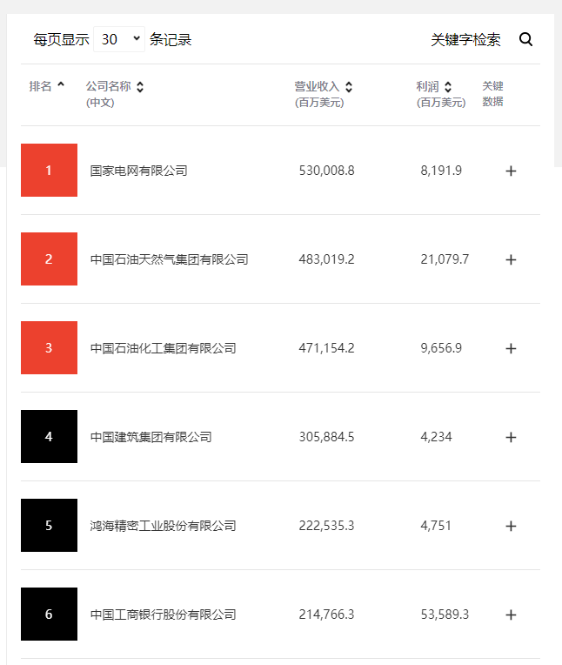This screenshot has width=562, height=665.
Task: Click the 关键字检索 search label
Action: pyautogui.click(x=465, y=39)
